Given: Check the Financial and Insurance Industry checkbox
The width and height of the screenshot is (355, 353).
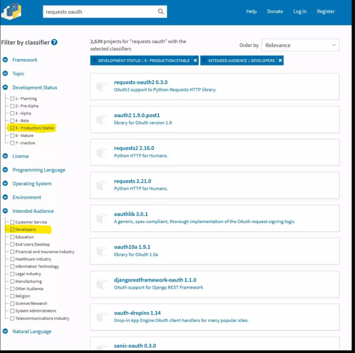Looking at the screenshot, I should click(12, 252).
